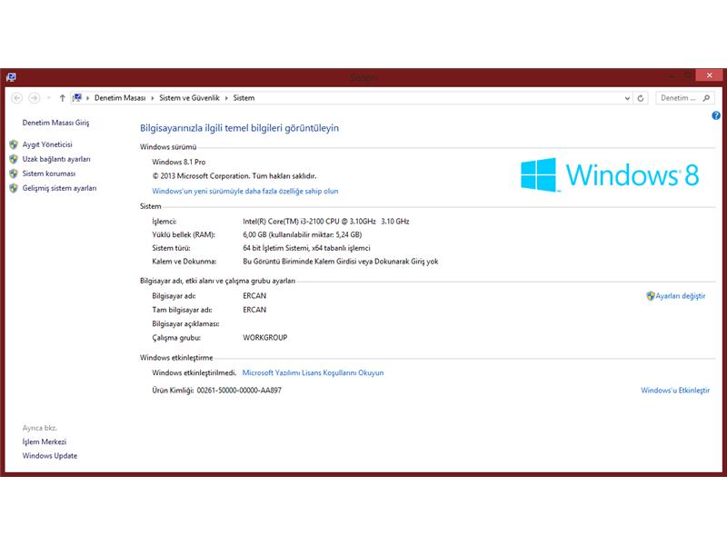Open İşlem Merkezi link
This screenshot has height=545, width=727.
(x=44, y=441)
